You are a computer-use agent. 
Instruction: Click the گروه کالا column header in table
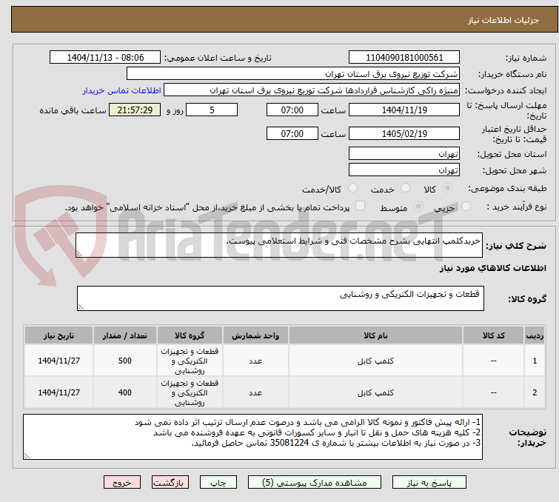(x=190, y=335)
